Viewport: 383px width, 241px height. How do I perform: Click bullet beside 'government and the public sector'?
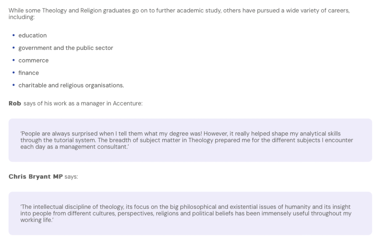(13, 48)
